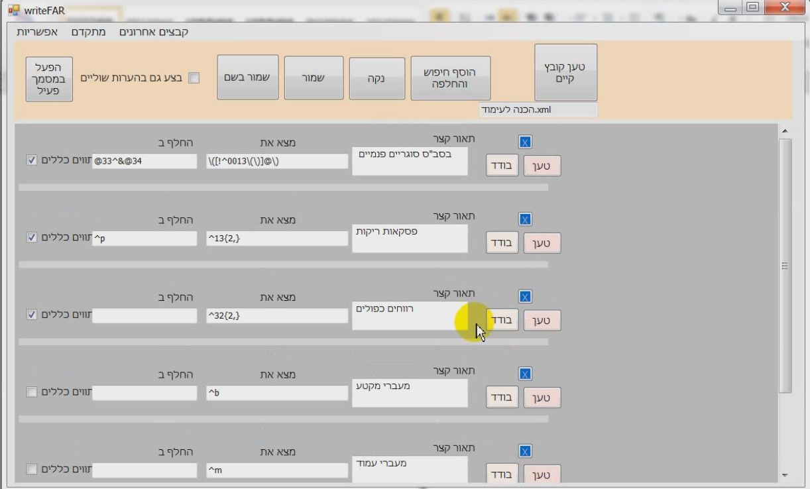This screenshot has width=810, height=489.
Task: Click the הוסף חיפוש והחלפה button
Action: 451,78
